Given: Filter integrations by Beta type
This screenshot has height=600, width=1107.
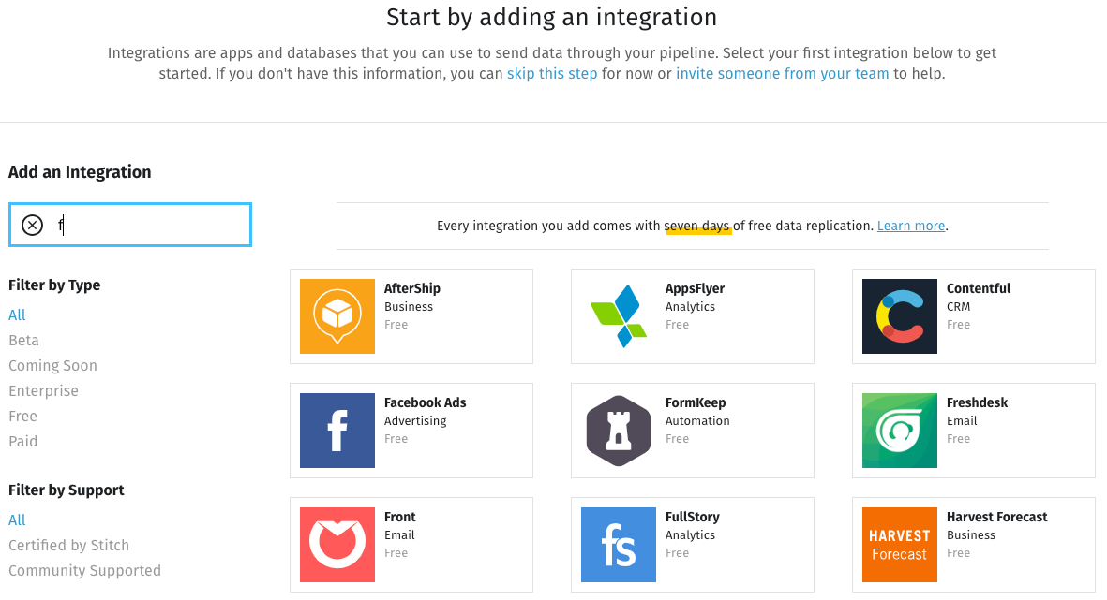Looking at the screenshot, I should pos(23,340).
